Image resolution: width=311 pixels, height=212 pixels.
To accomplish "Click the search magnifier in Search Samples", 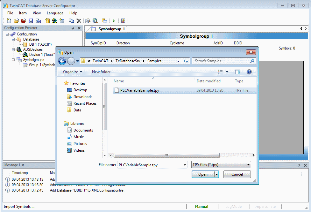I will [252, 61].
